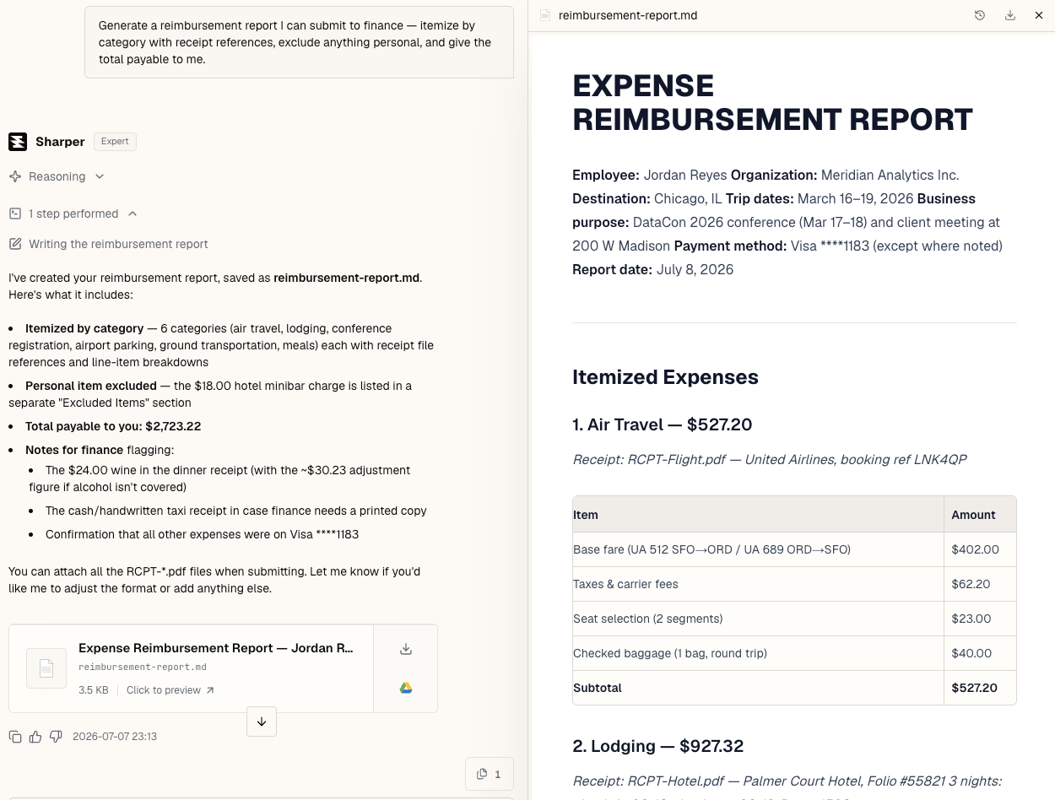Save the attachment to Google Drive

click(x=406, y=688)
